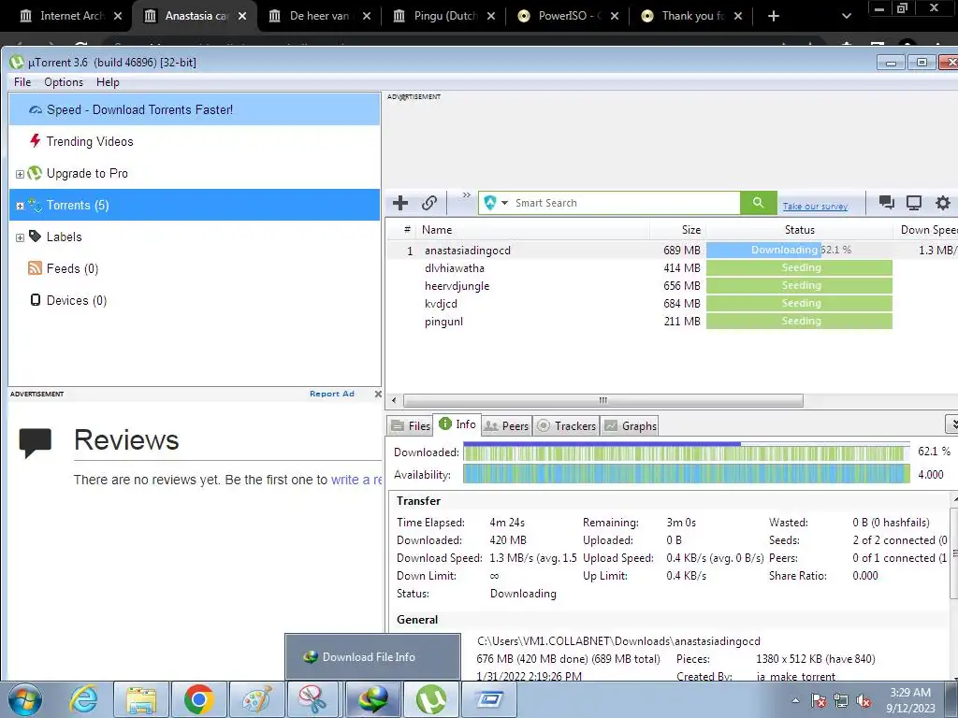The height and width of the screenshot is (718, 958).
Task: Open Windows Explorer folder on the taskbar
Action: (141, 699)
